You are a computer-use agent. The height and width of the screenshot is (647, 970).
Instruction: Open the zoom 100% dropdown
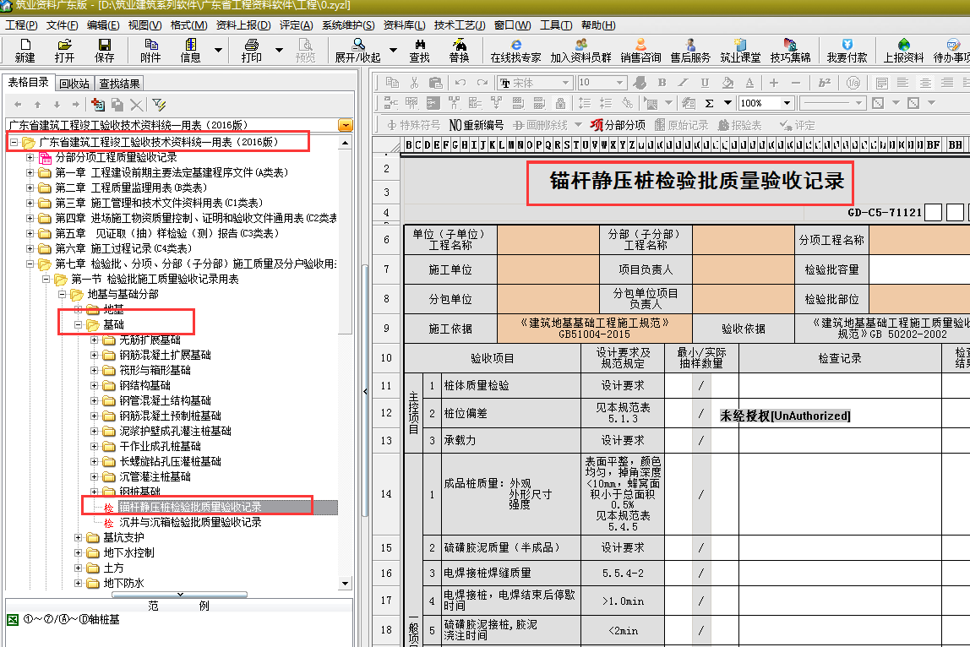(787, 103)
